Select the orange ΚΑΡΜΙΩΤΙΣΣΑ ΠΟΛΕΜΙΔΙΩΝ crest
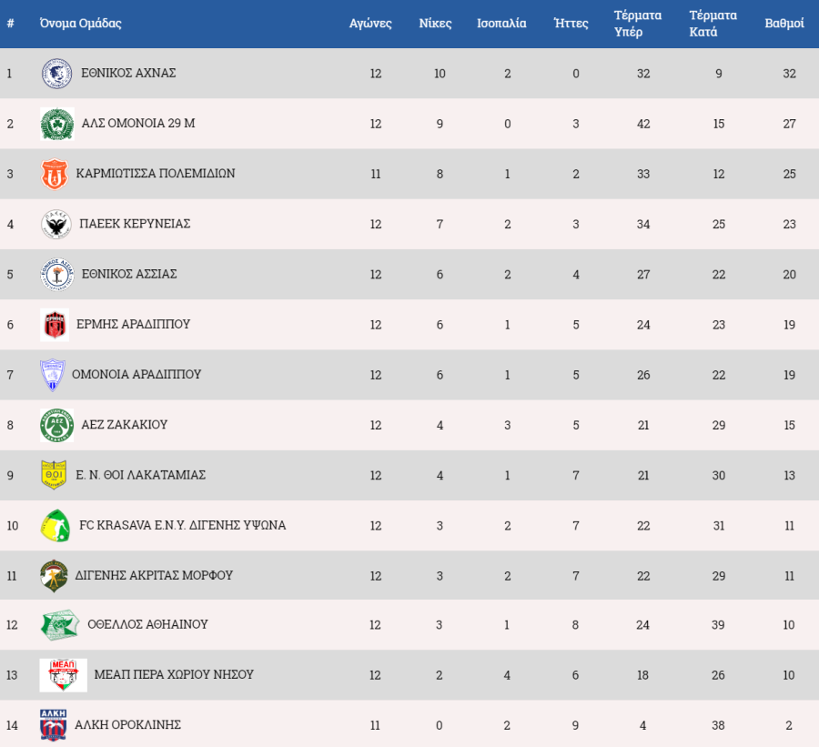The width and height of the screenshot is (819, 747). pyautogui.click(x=55, y=174)
